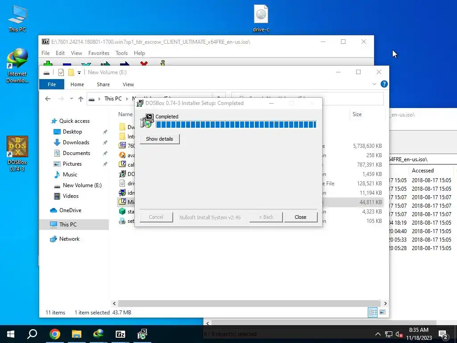Select OneDrive in navigation pane
457x343 pixels.
70,210
